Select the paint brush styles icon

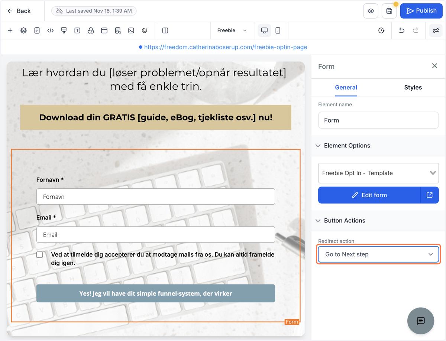64,30
